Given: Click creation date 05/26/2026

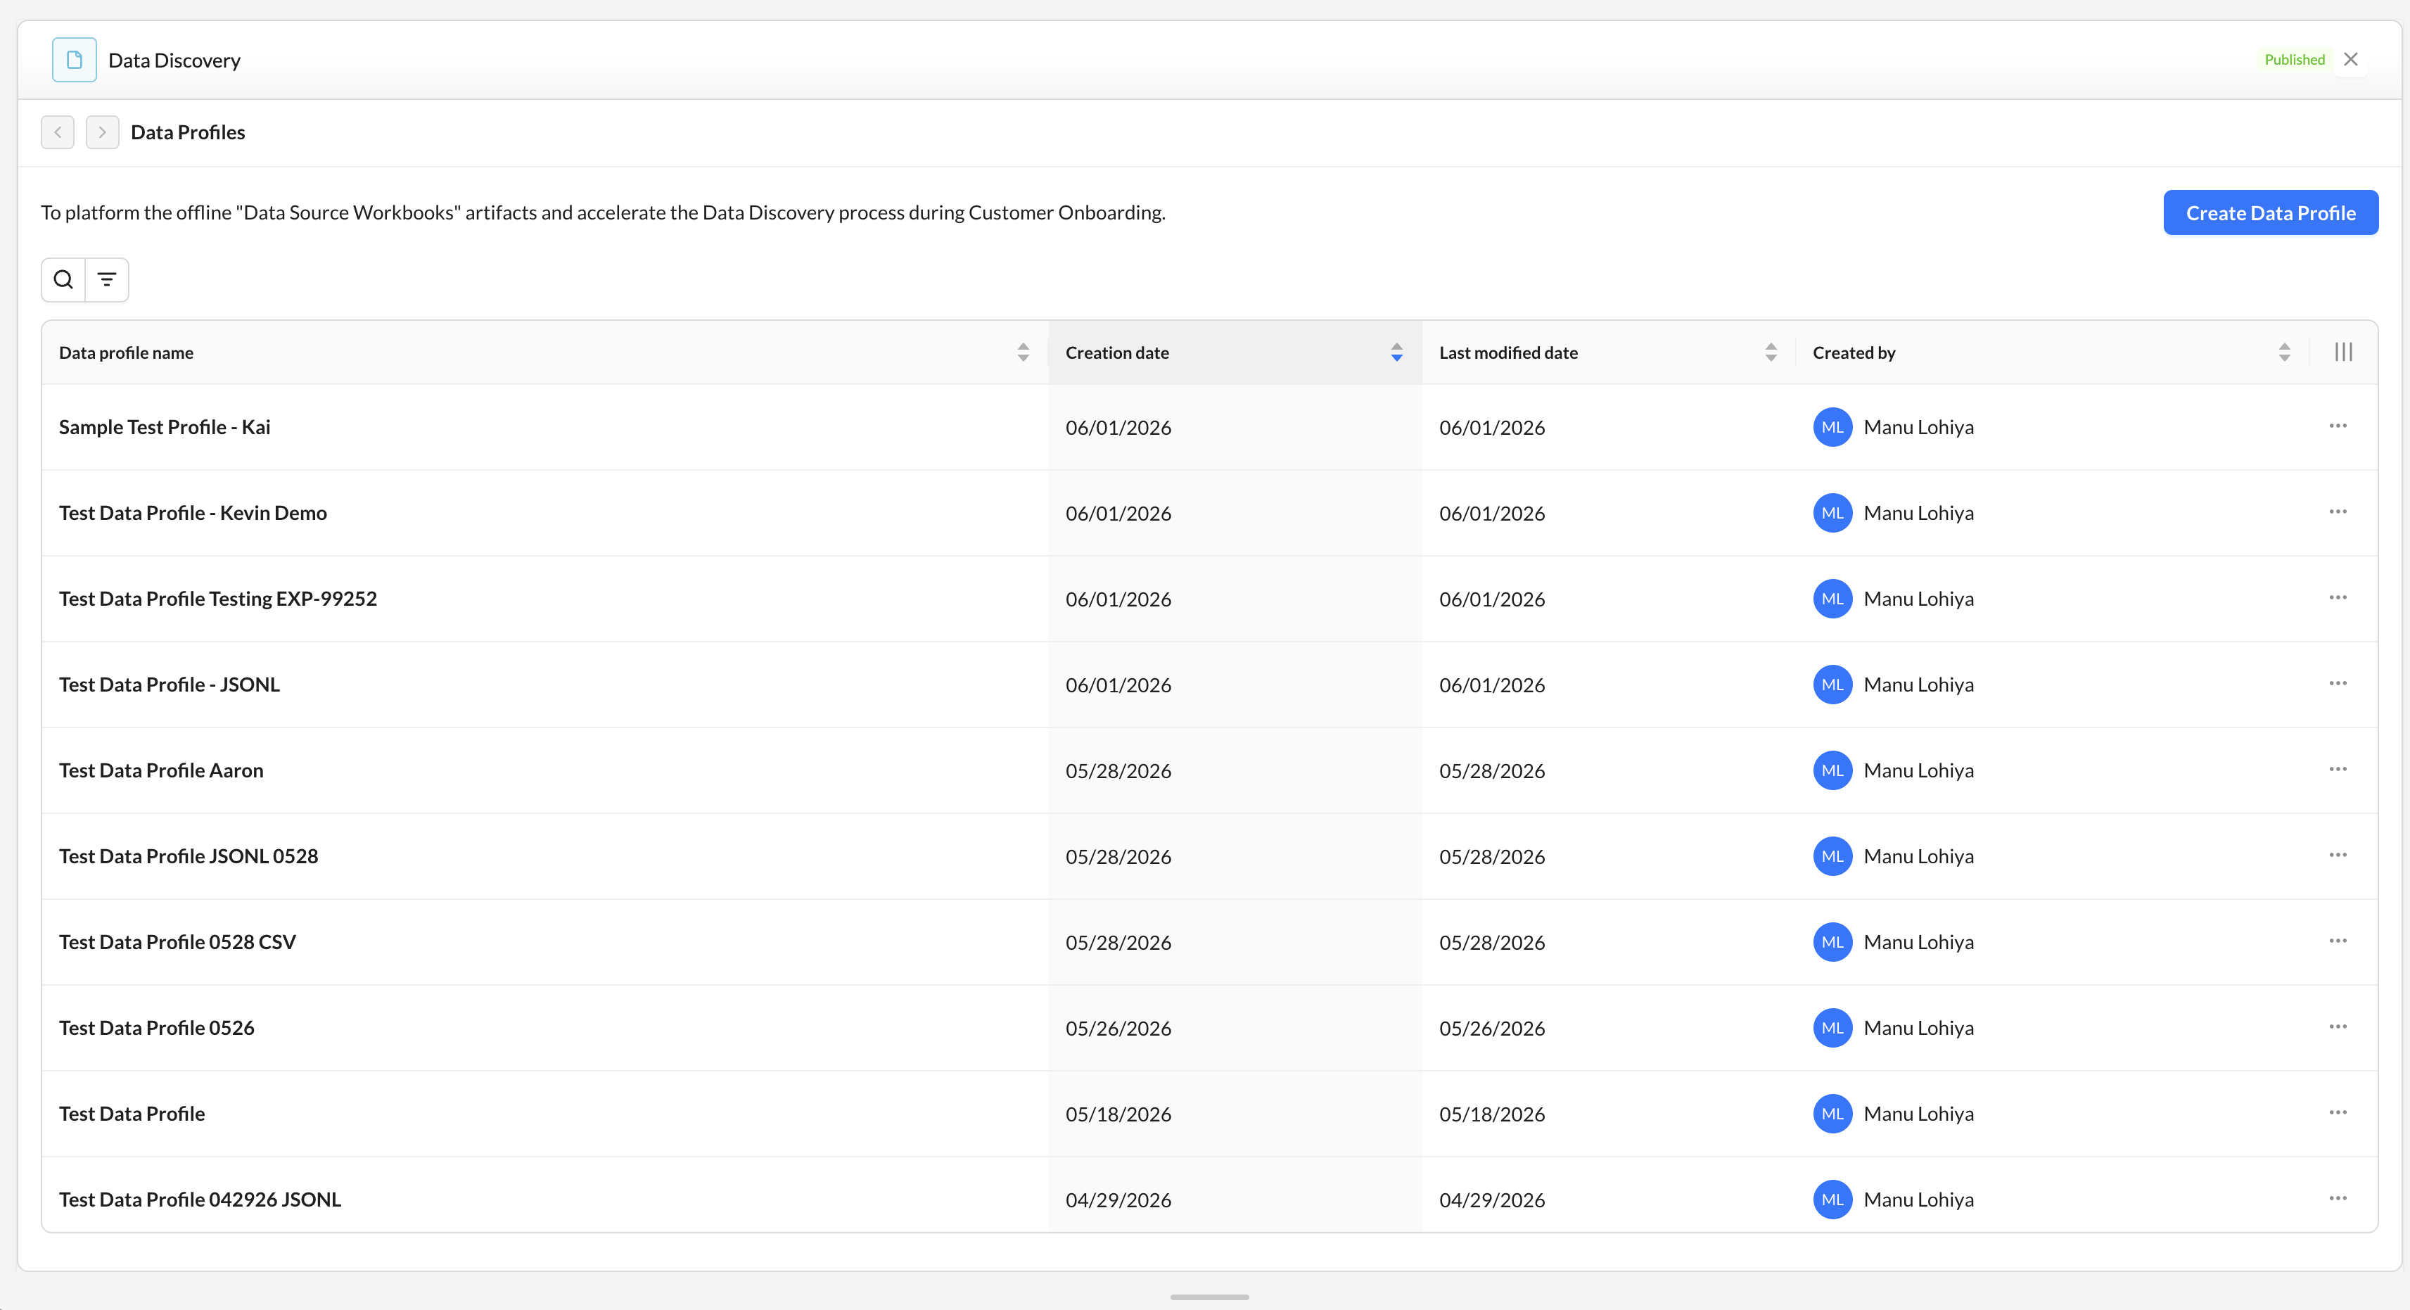Looking at the screenshot, I should 1118,1029.
